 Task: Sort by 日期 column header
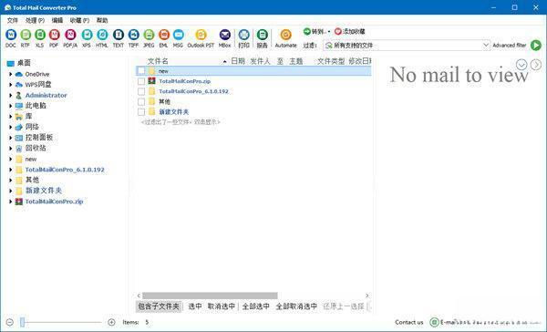pos(238,61)
